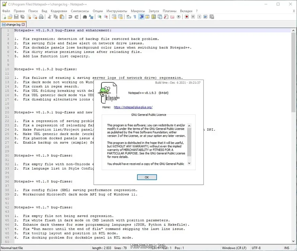Click editor vertical scrollbar up arrow
The width and height of the screenshot is (297, 251).
coord(293,30)
